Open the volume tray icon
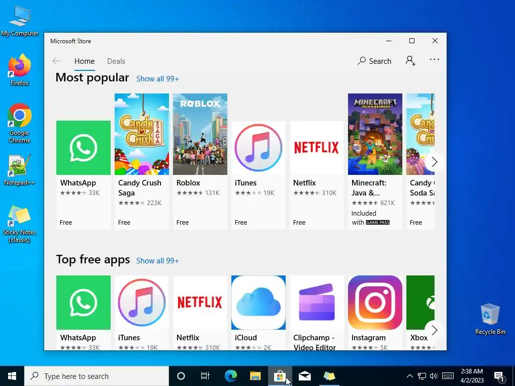Image resolution: width=515 pixels, height=386 pixels. click(434, 376)
